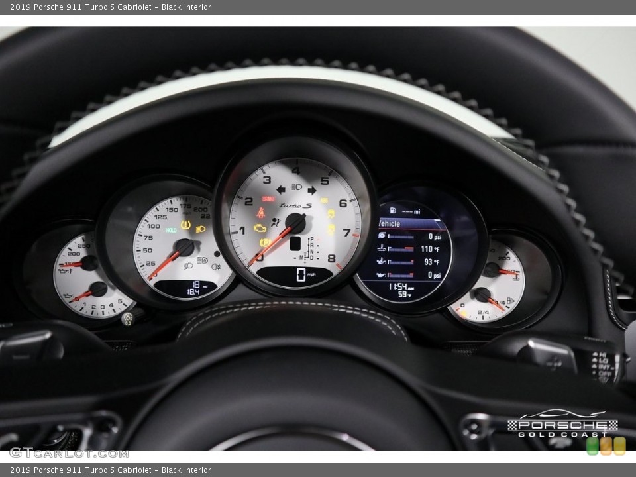Click the turbo boost icon on the display

382,235
